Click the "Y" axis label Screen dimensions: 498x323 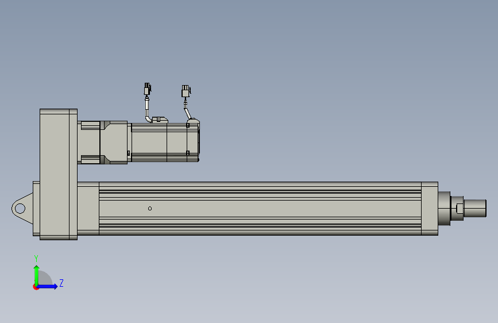pyautogui.click(x=36, y=259)
